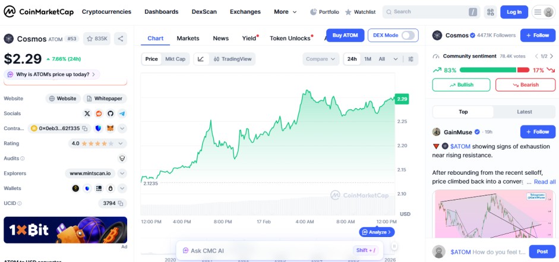Click the share icon beside Cosmos
This screenshot has width=559, height=262.
[x=121, y=39]
